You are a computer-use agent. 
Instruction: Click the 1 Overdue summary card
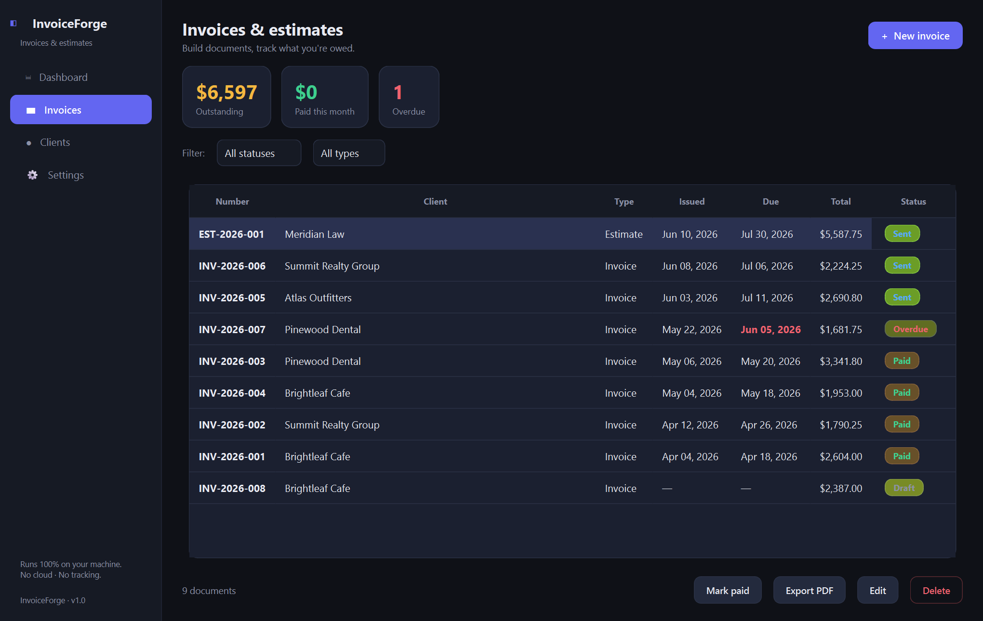click(x=409, y=97)
